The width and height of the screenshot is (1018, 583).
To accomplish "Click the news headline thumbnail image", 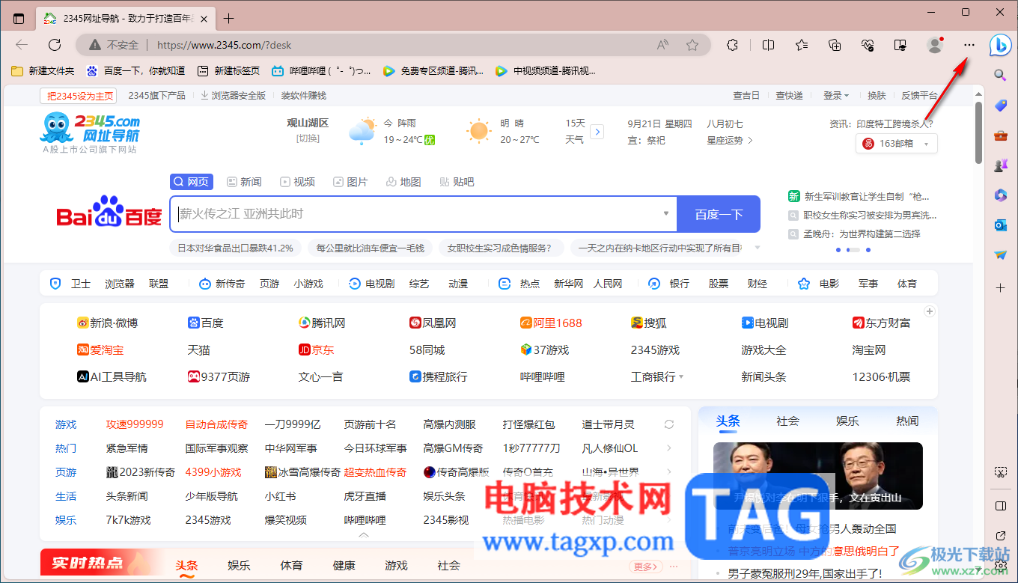I will click(817, 476).
